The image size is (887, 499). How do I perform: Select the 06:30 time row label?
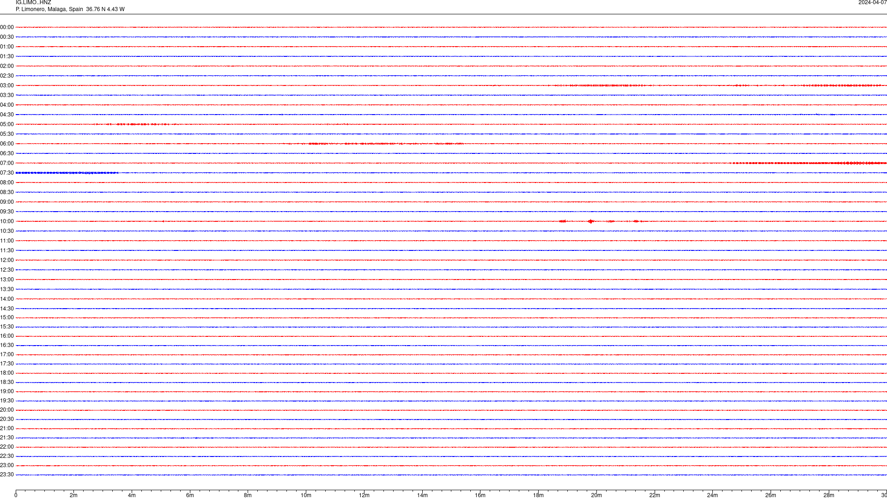(x=7, y=153)
